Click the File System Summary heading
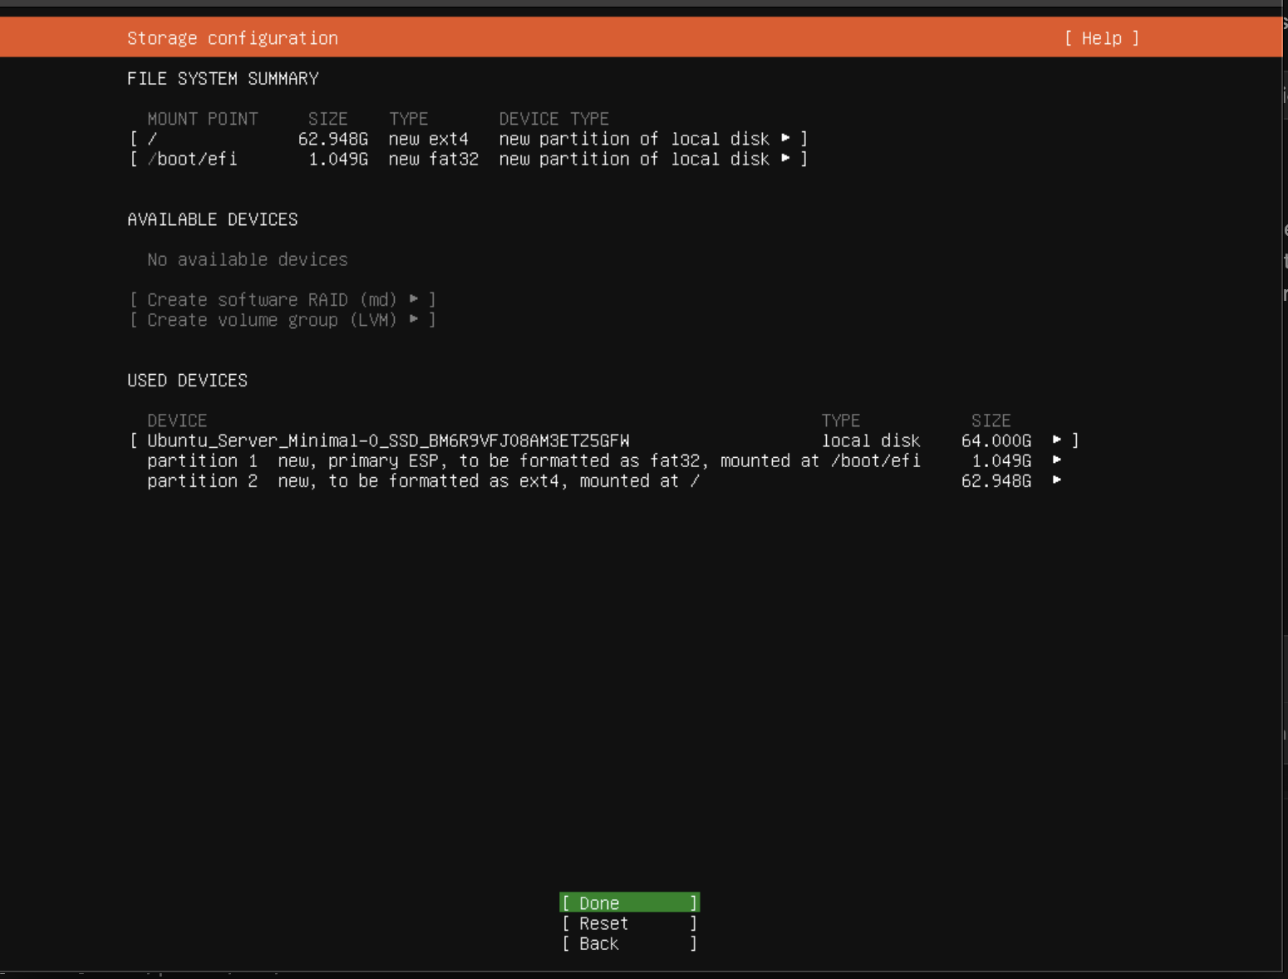The height and width of the screenshot is (979, 1288). (223, 78)
